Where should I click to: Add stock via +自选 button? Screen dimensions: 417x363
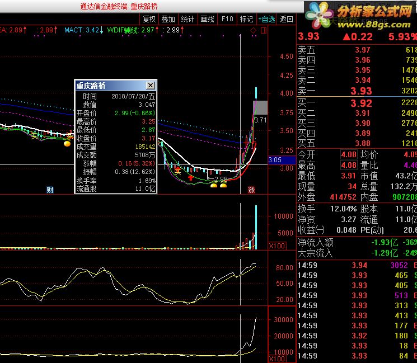266,19
